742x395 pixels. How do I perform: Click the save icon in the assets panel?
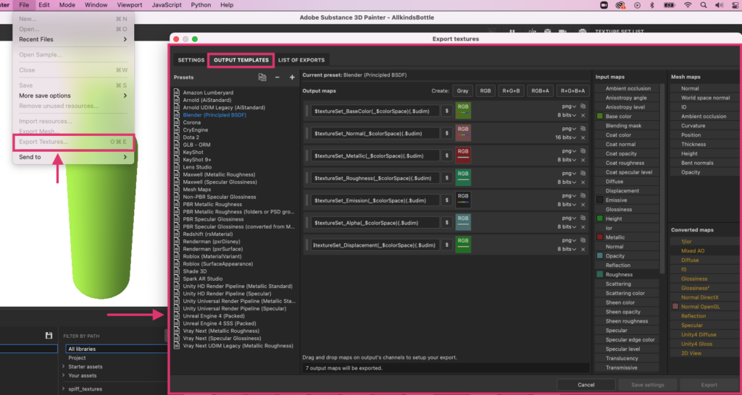pos(49,336)
